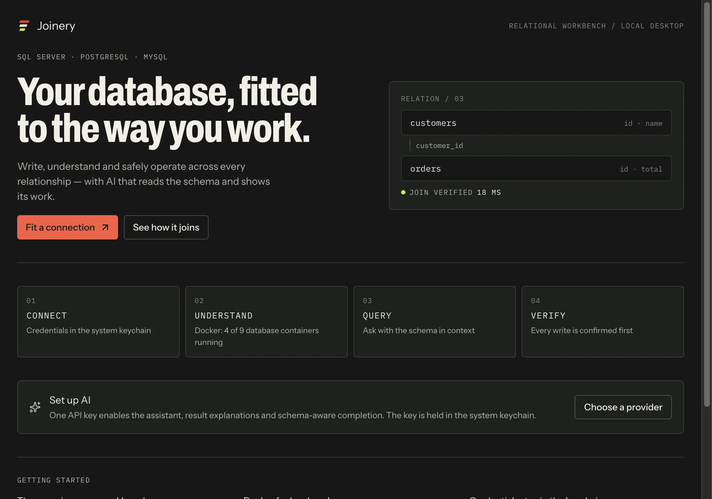Image resolution: width=712 pixels, height=499 pixels.
Task: Click the Joinery brand name
Action: [56, 26]
